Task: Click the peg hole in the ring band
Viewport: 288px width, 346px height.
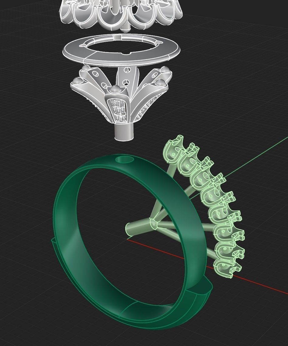Action: (x=124, y=159)
